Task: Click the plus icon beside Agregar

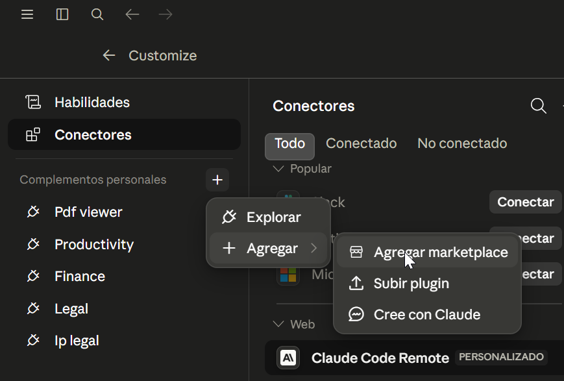Action: 228,248
